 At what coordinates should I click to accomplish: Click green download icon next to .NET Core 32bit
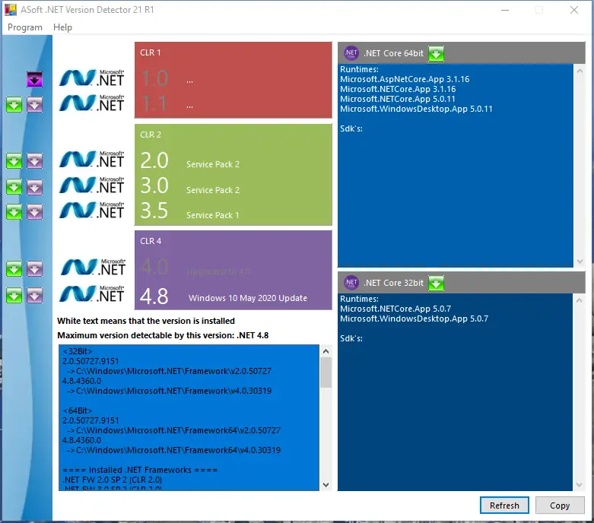point(436,283)
